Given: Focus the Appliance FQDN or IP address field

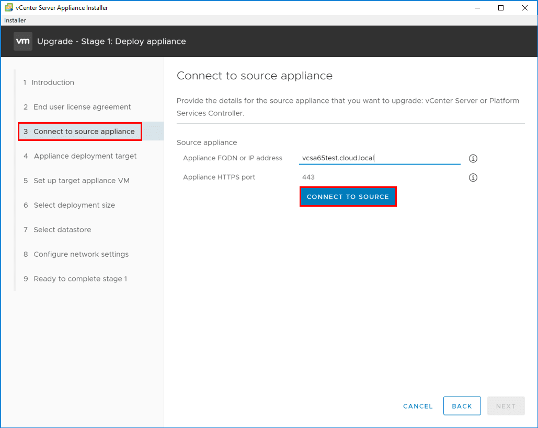Looking at the screenshot, I should point(379,158).
